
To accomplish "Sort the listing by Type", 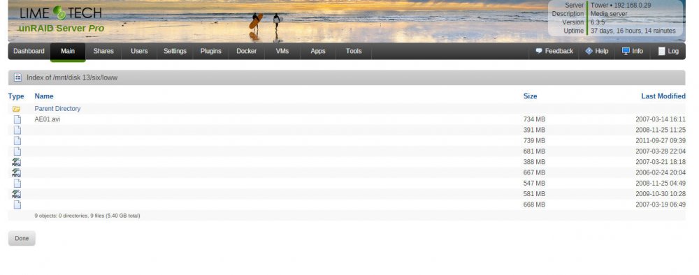I will point(16,96).
